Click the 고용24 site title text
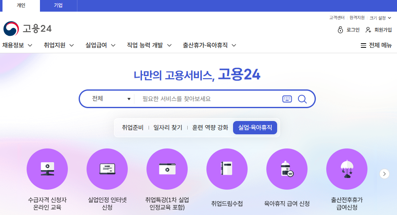Image resolution: width=397 pixels, height=215 pixels. (x=37, y=29)
